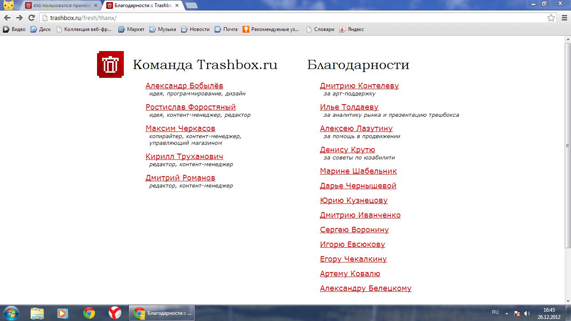This screenshot has height=321, width=571.
Task: Click the browser Forward arrow
Action: tap(19, 18)
